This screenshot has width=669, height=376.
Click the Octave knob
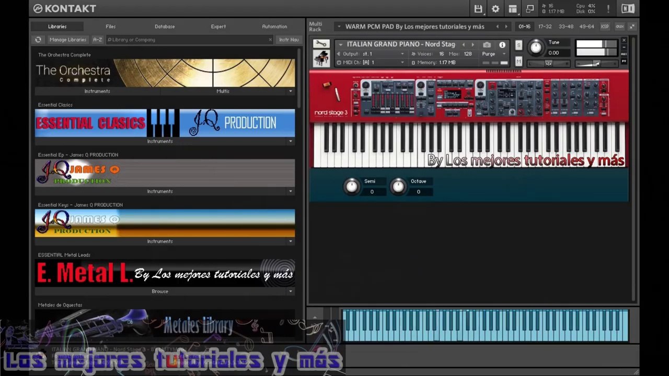coord(398,186)
